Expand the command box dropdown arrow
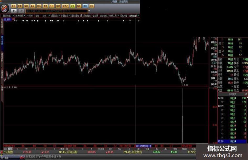 point(89,11)
